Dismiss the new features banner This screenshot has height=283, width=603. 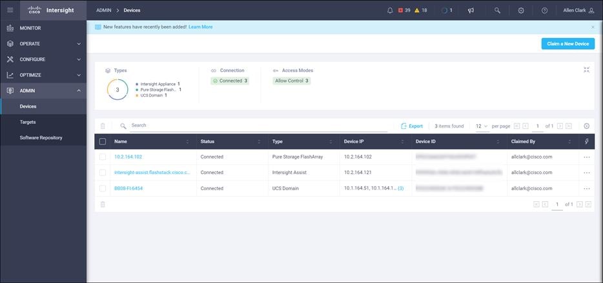(593, 27)
